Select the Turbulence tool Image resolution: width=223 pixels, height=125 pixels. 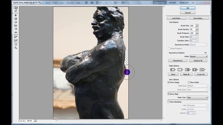click(x=16, y=32)
